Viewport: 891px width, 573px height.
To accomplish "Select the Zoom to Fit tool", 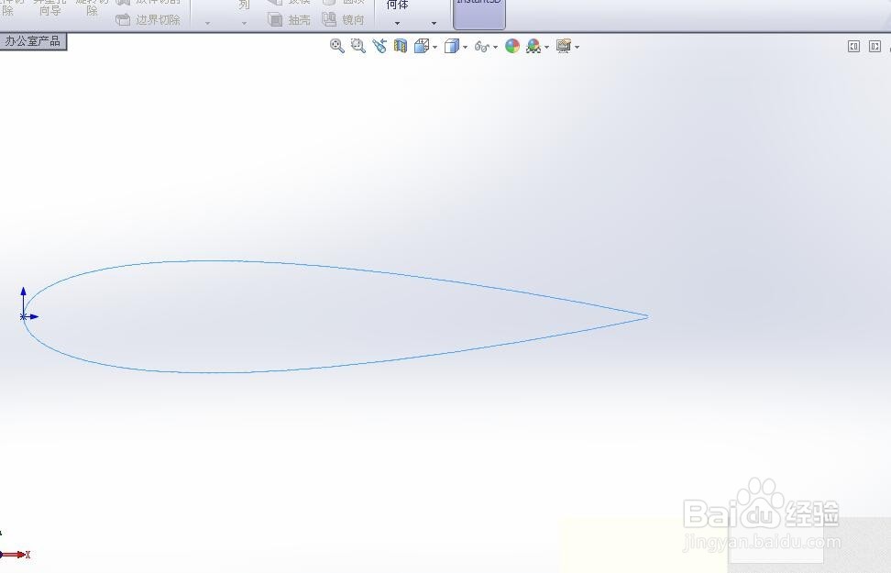I will [x=336, y=46].
